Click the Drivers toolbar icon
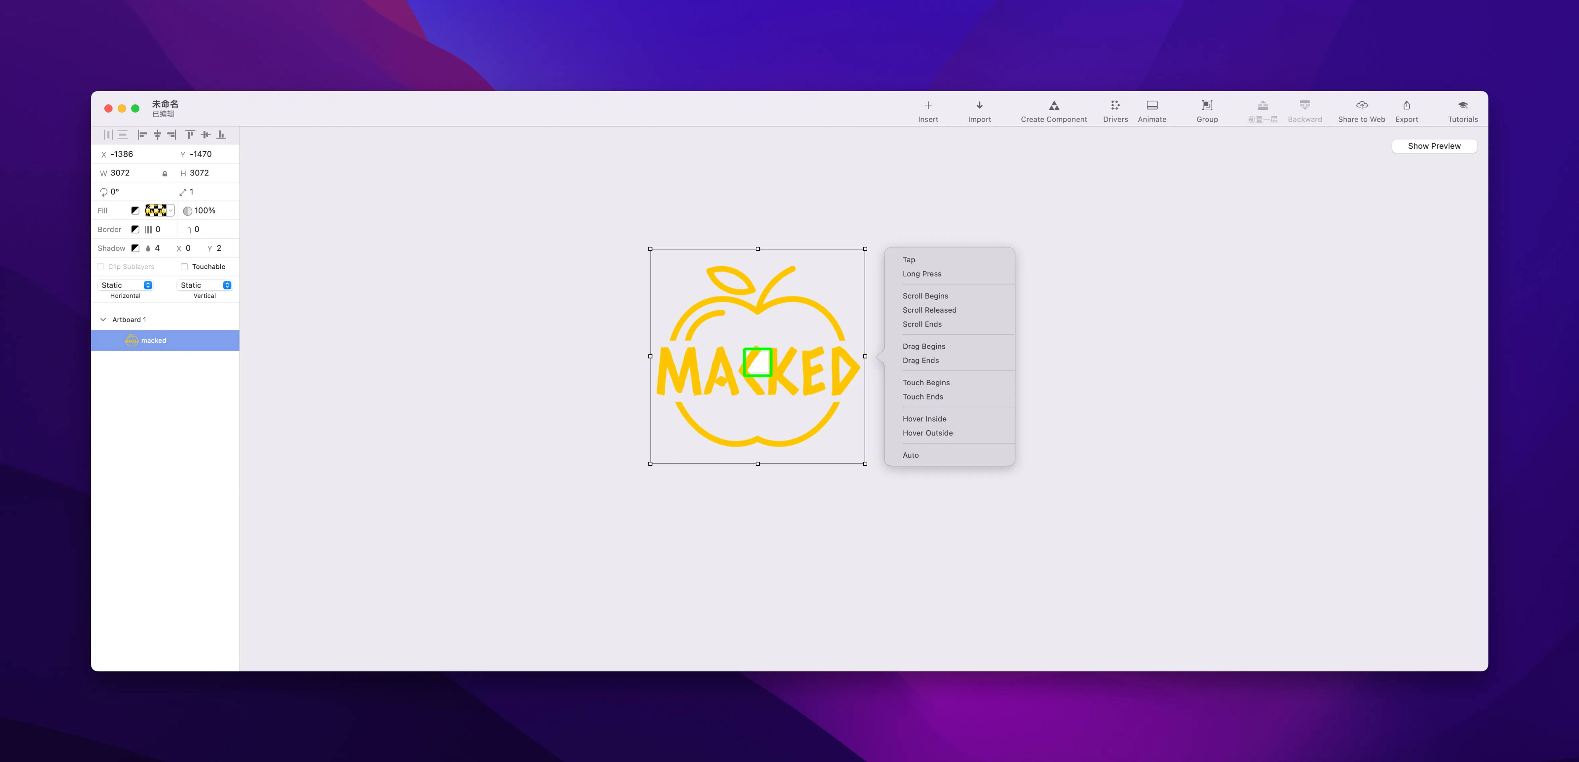 pos(1115,105)
